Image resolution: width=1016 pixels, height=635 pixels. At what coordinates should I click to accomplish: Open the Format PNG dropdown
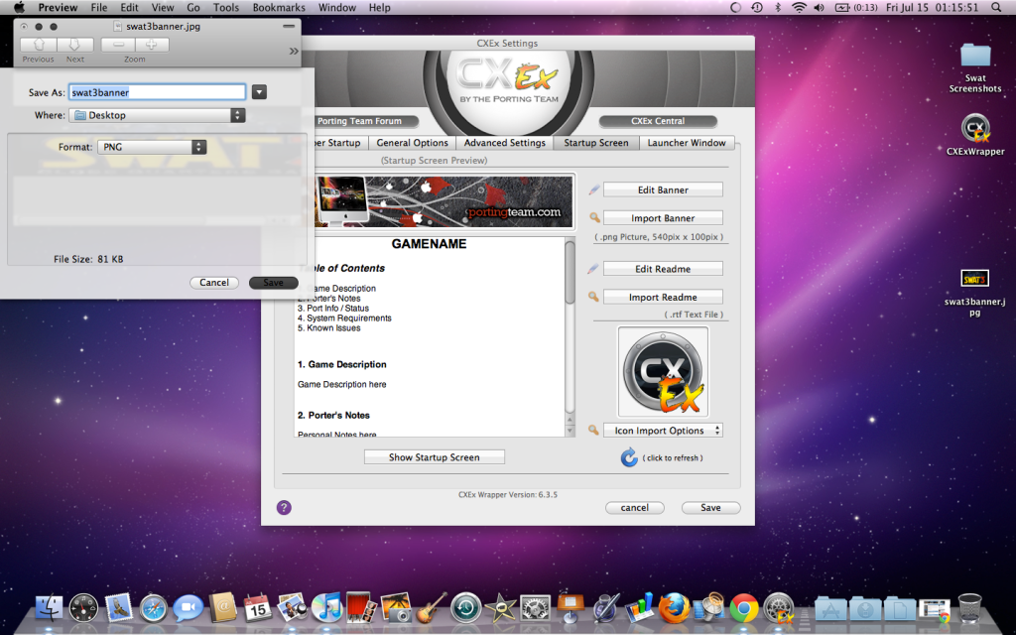(152, 147)
